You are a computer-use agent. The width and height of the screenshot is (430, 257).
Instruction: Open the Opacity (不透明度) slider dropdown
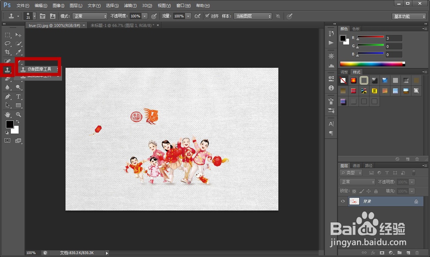click(x=144, y=16)
